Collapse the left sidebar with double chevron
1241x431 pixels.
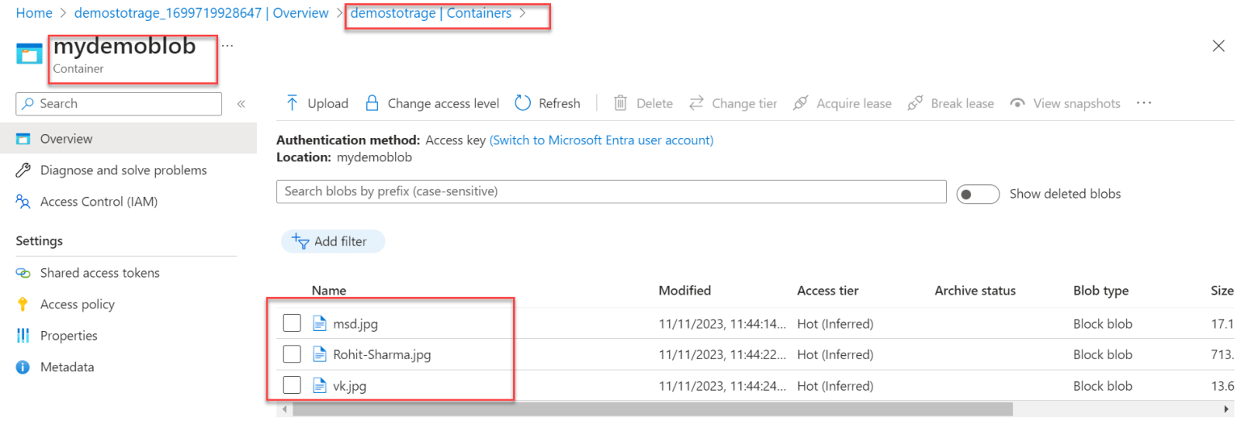[x=241, y=103]
